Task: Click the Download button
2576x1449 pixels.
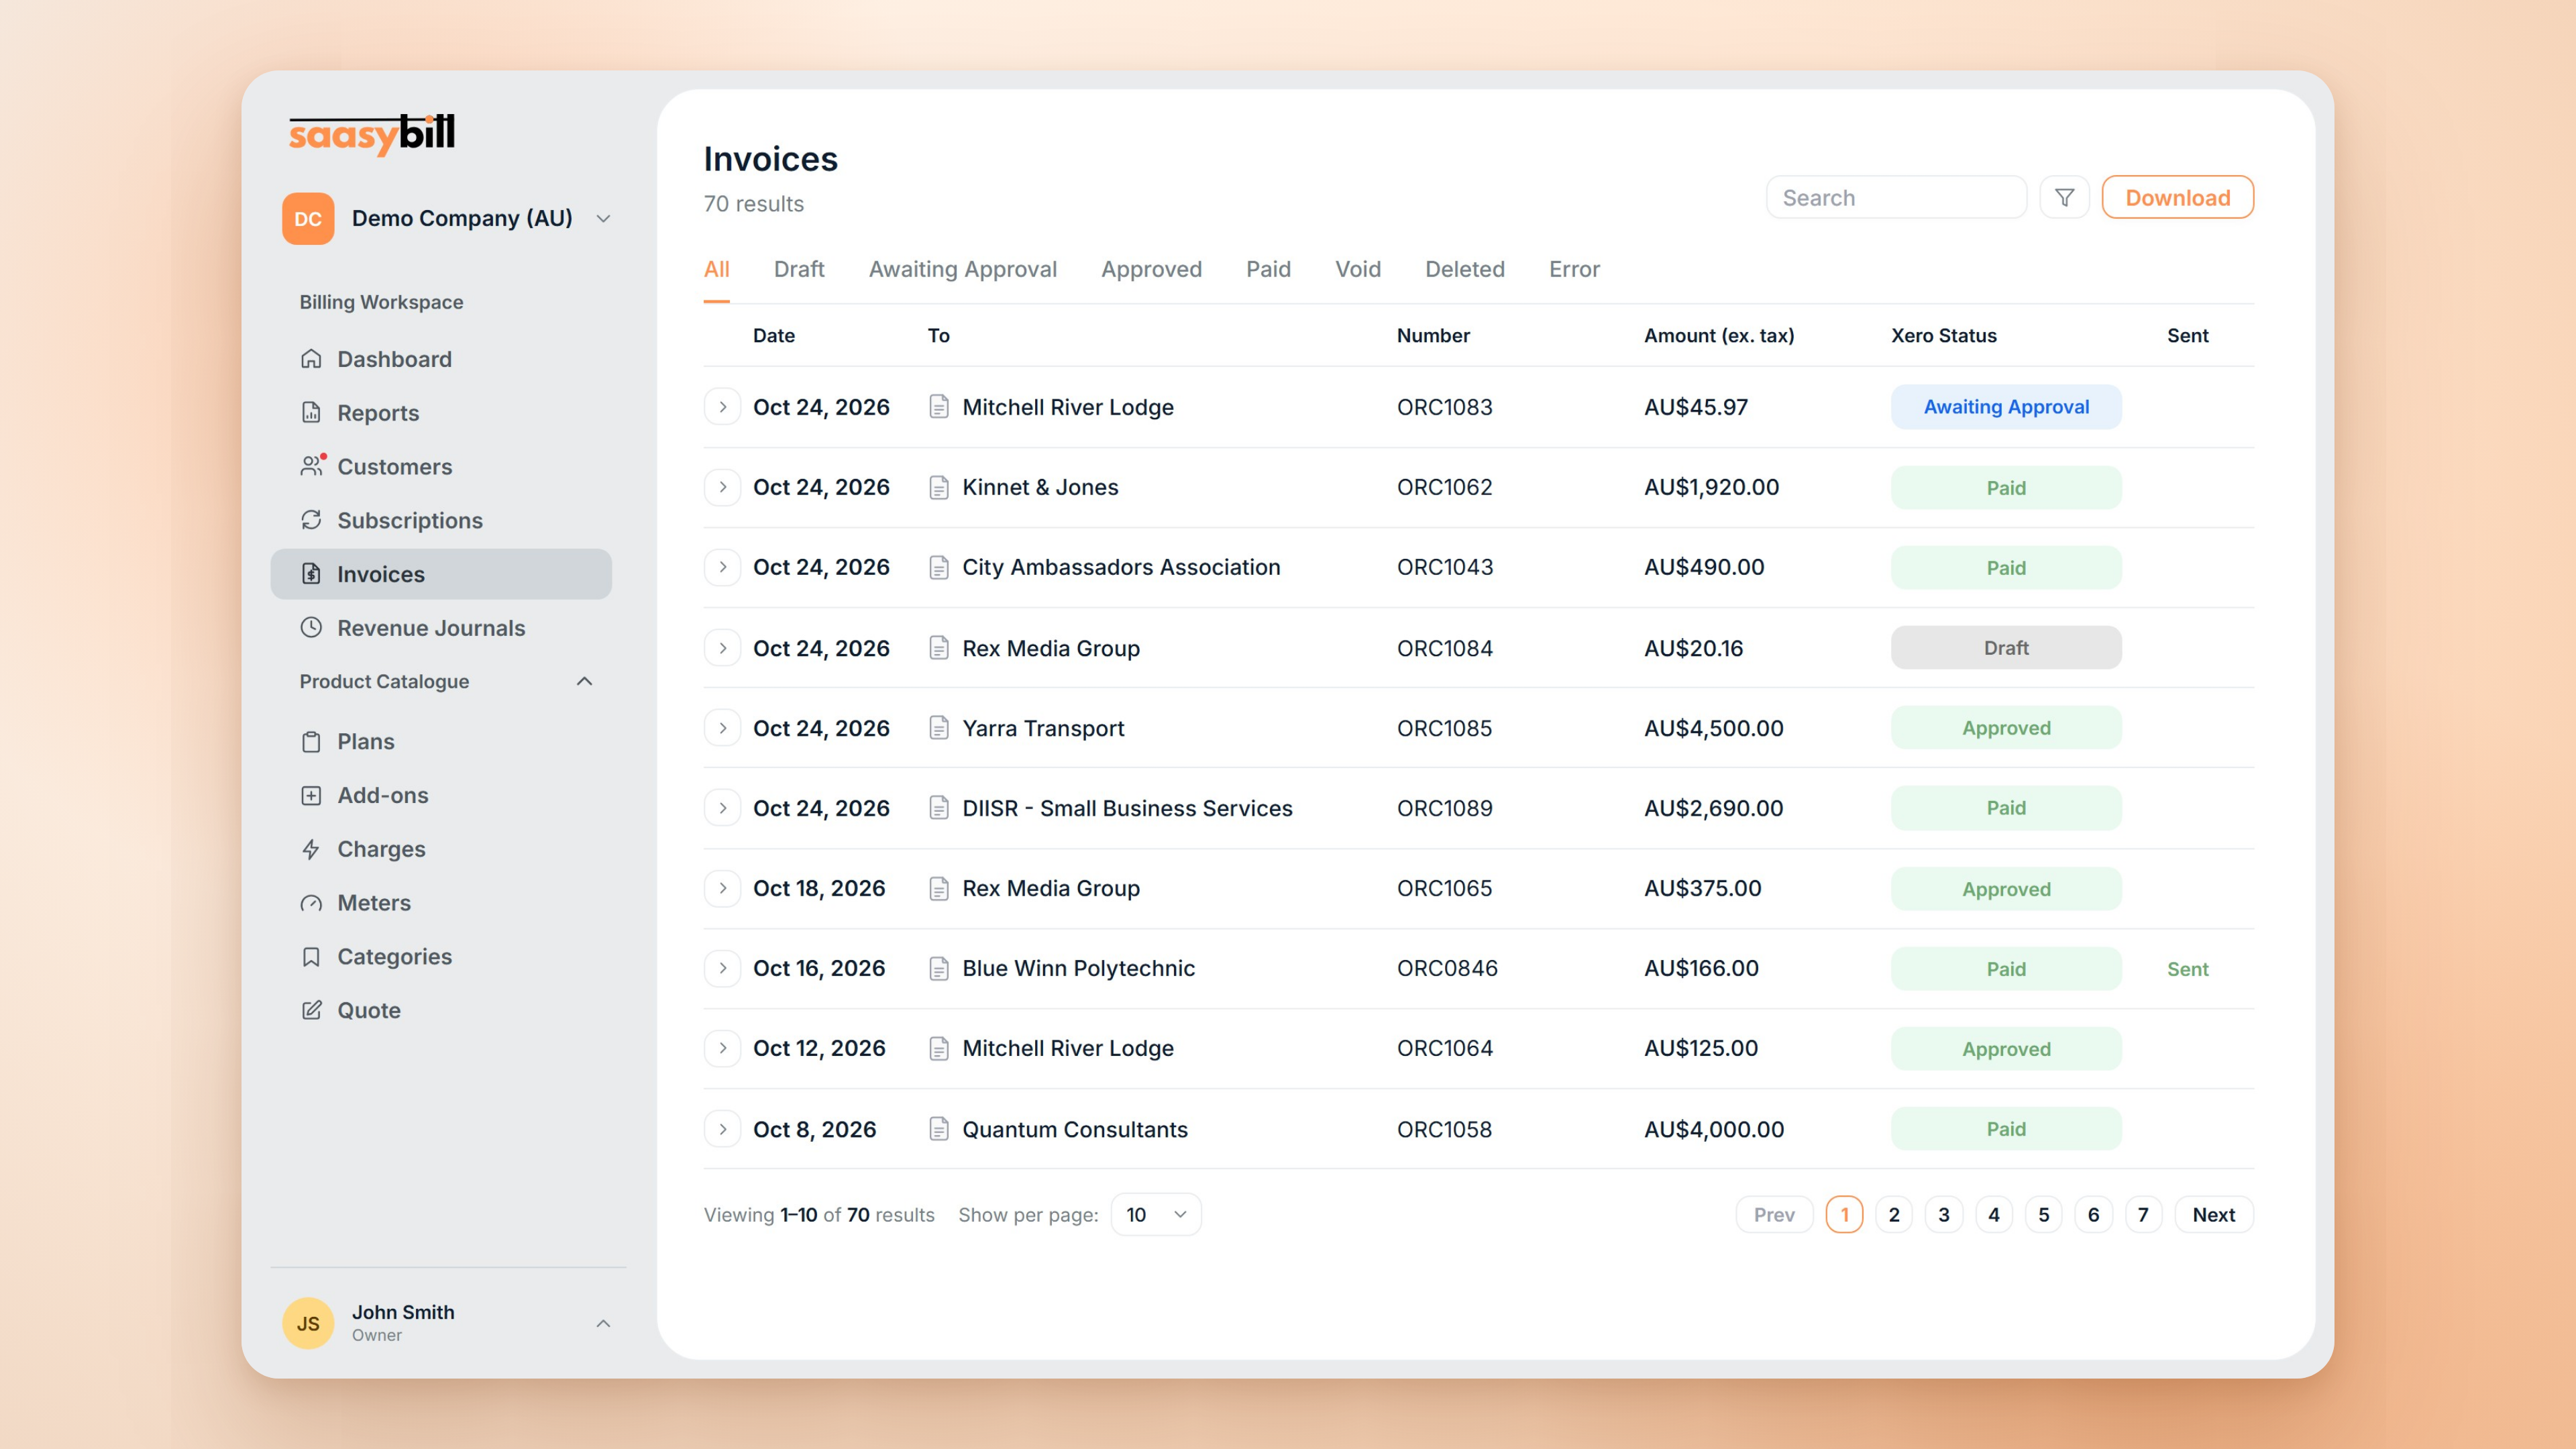Action: [2177, 197]
